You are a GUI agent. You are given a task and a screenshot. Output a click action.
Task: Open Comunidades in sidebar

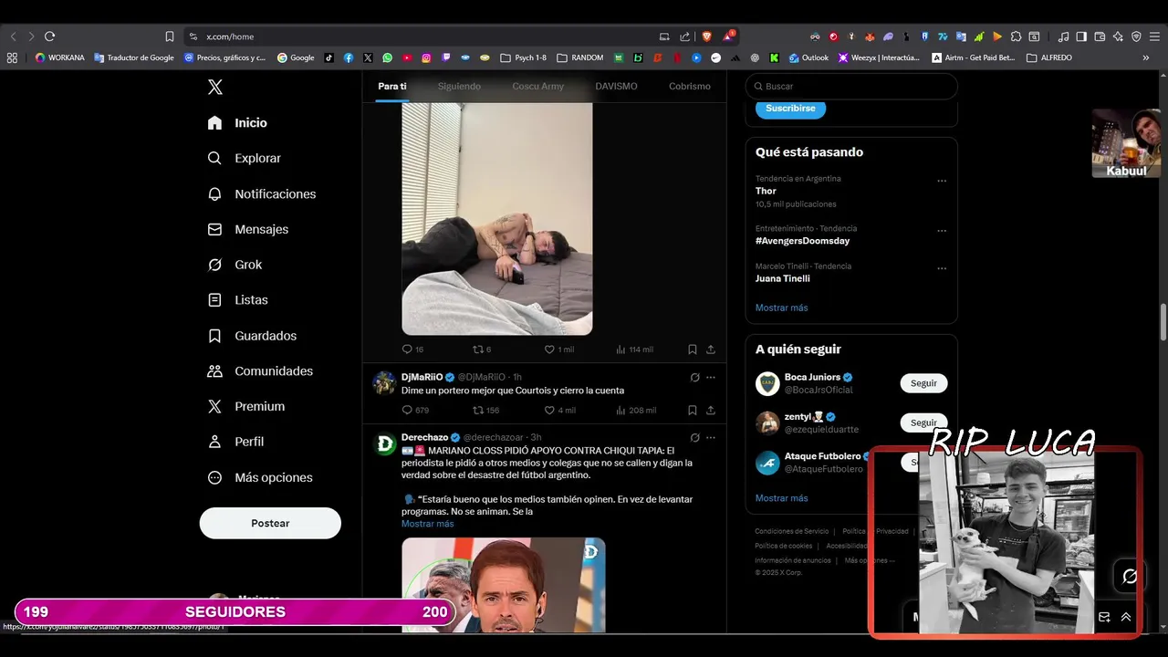260,370
